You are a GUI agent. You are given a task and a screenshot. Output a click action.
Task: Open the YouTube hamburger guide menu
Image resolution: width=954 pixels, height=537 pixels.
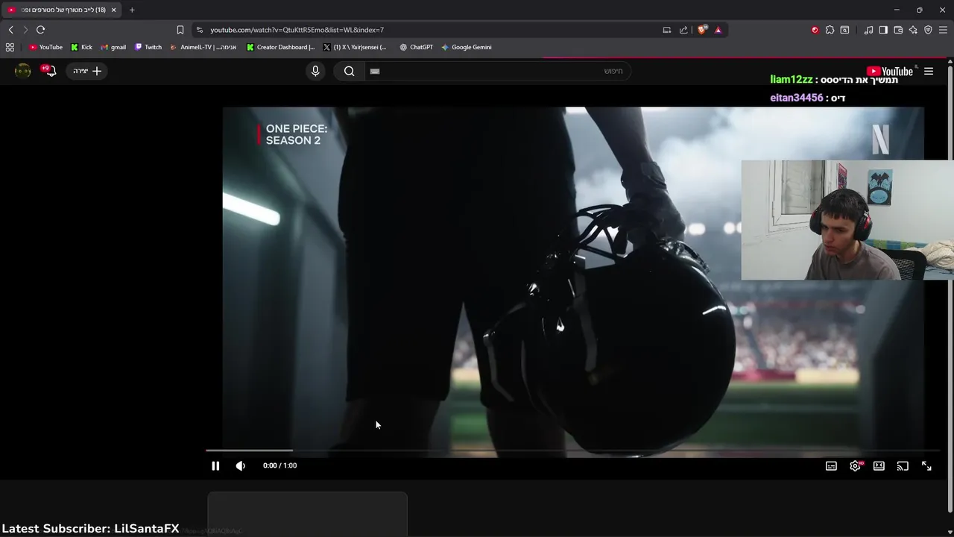click(929, 71)
